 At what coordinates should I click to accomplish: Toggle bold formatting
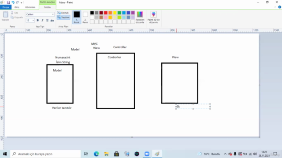37,21
